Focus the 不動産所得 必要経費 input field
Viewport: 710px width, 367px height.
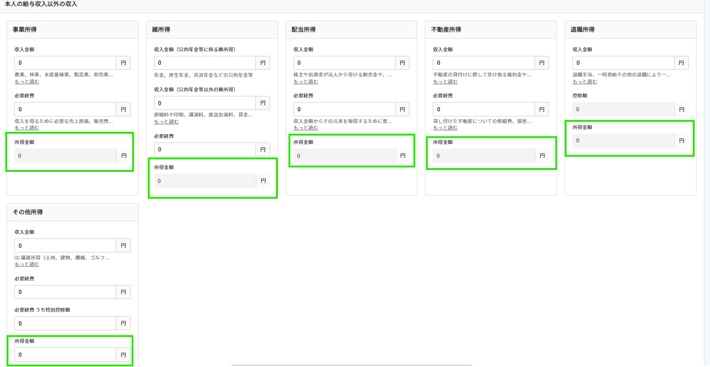pos(484,109)
